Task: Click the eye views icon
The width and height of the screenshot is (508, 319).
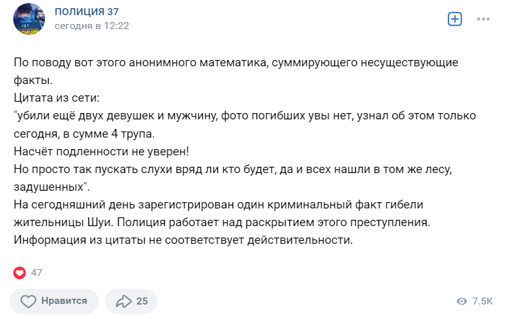Action: coord(462,301)
